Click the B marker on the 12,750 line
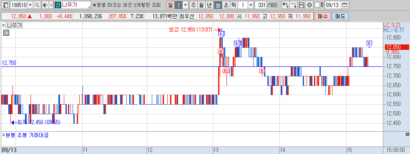Image resolution: width=410 pixels, height=154 pixels. click(262, 70)
